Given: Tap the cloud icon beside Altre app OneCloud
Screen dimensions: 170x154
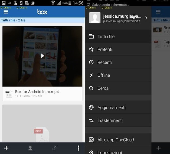Looking at the screenshot, I should tap(91, 140).
